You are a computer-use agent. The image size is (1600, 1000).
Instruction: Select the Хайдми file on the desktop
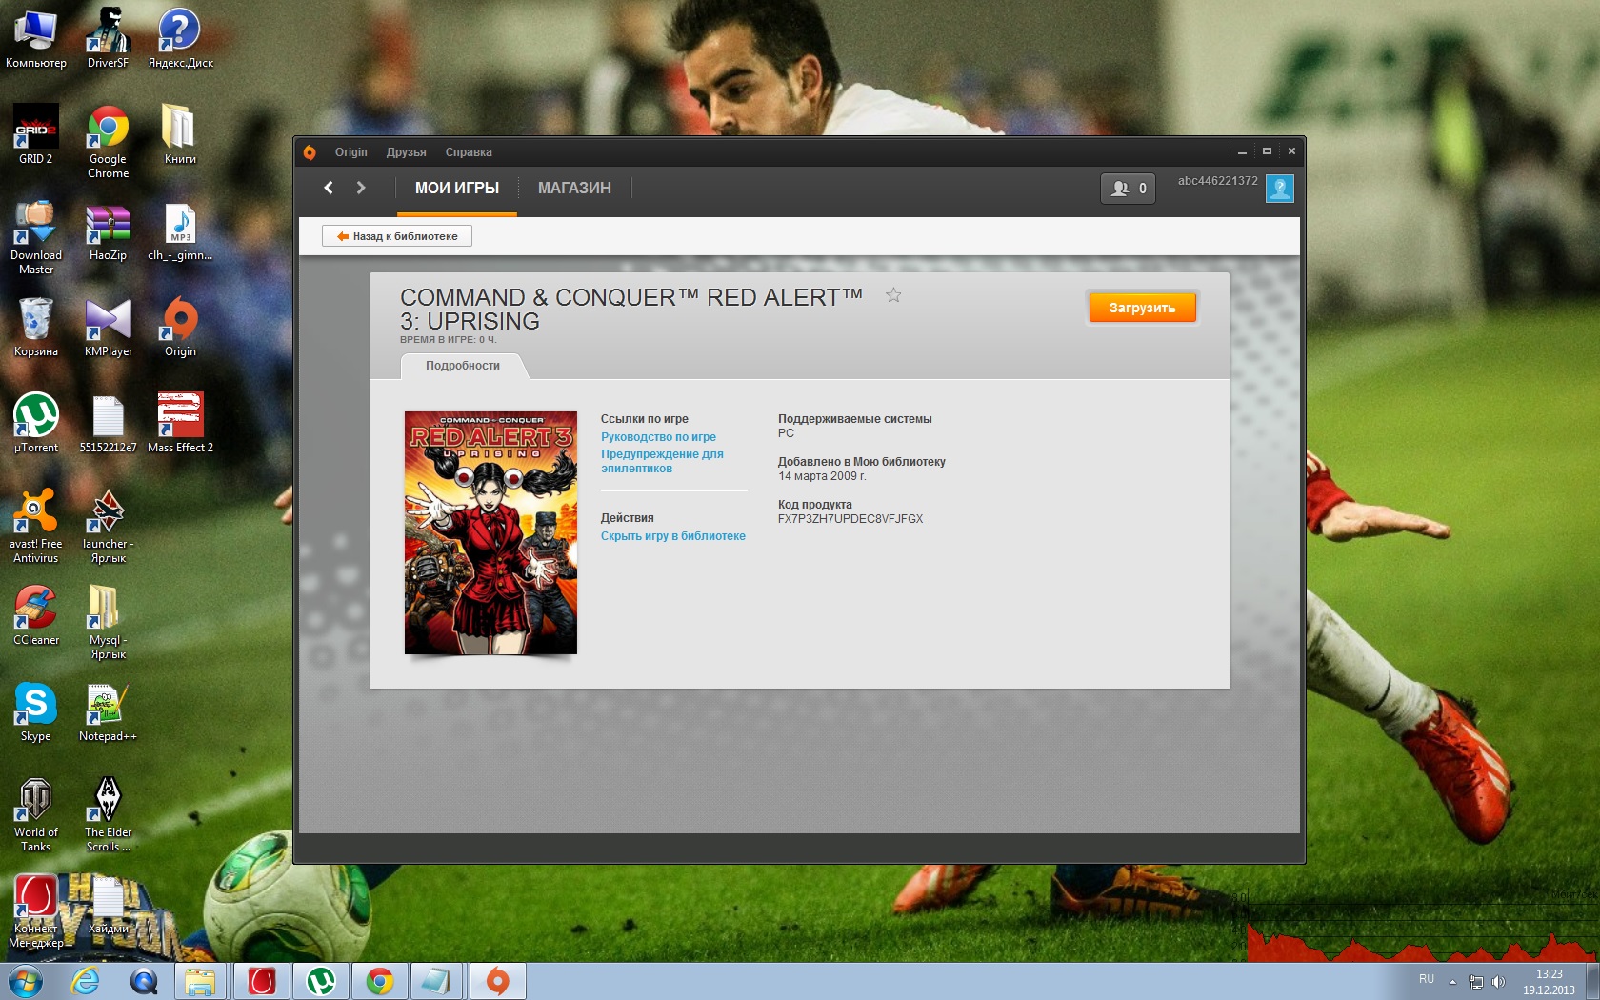pyautogui.click(x=108, y=906)
